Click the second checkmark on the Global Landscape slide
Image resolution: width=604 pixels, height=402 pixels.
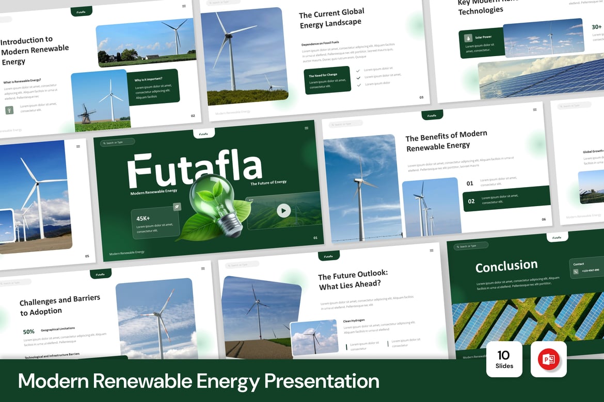pos(359,78)
